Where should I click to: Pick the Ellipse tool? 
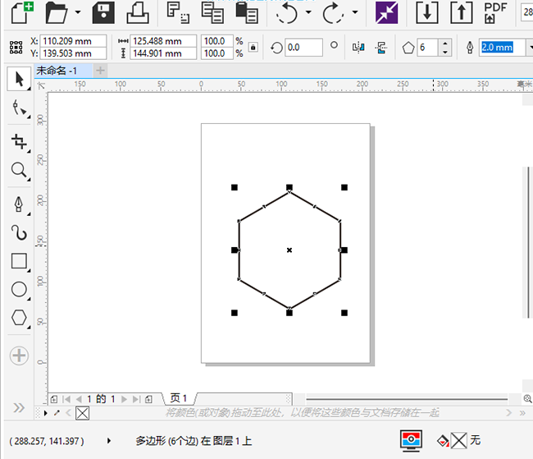point(18,289)
